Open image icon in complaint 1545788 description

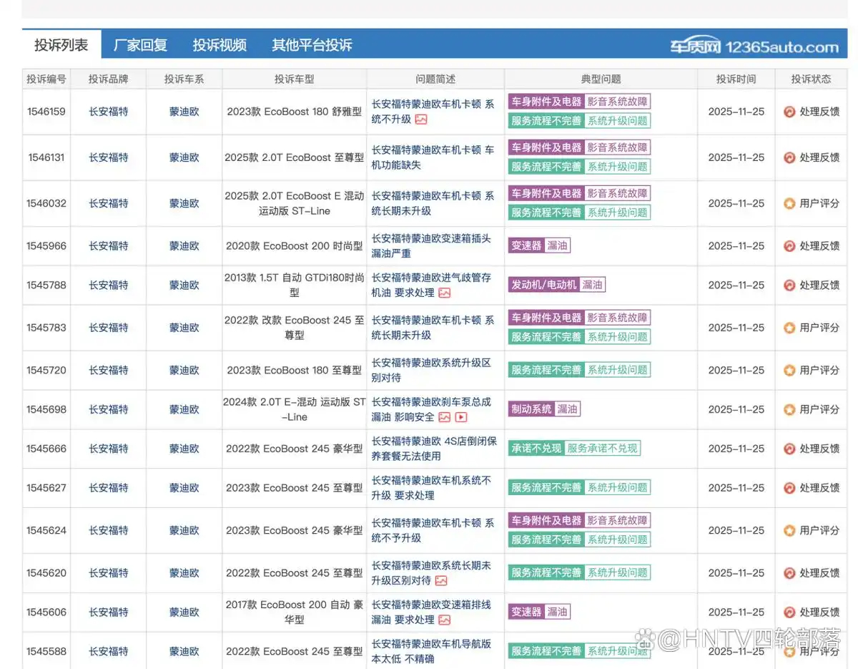pos(445,293)
